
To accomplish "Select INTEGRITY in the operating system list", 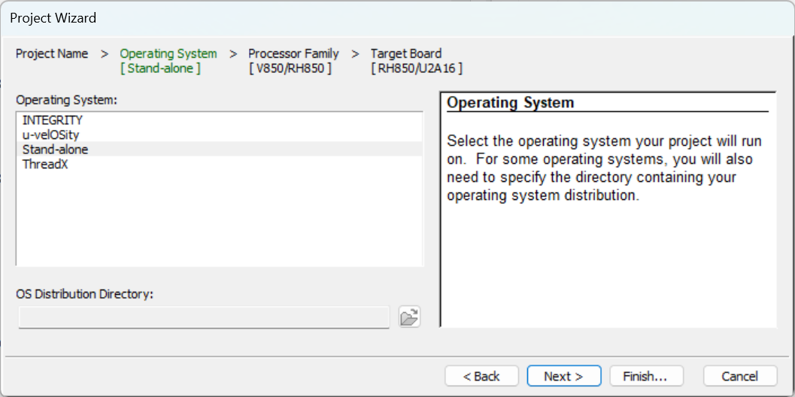I will click(x=53, y=120).
